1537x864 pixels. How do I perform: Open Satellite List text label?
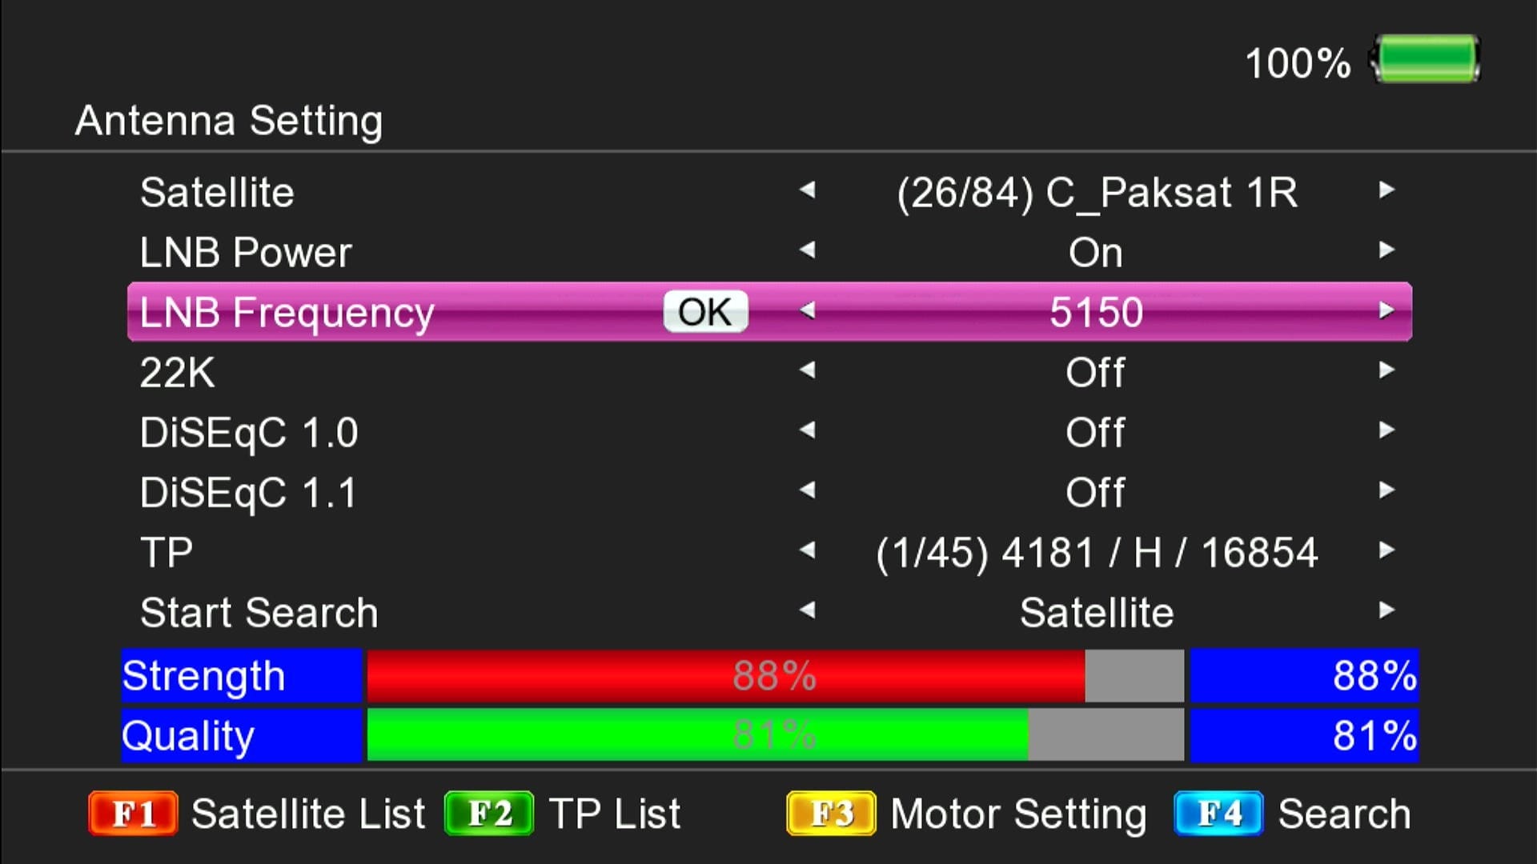point(308,814)
